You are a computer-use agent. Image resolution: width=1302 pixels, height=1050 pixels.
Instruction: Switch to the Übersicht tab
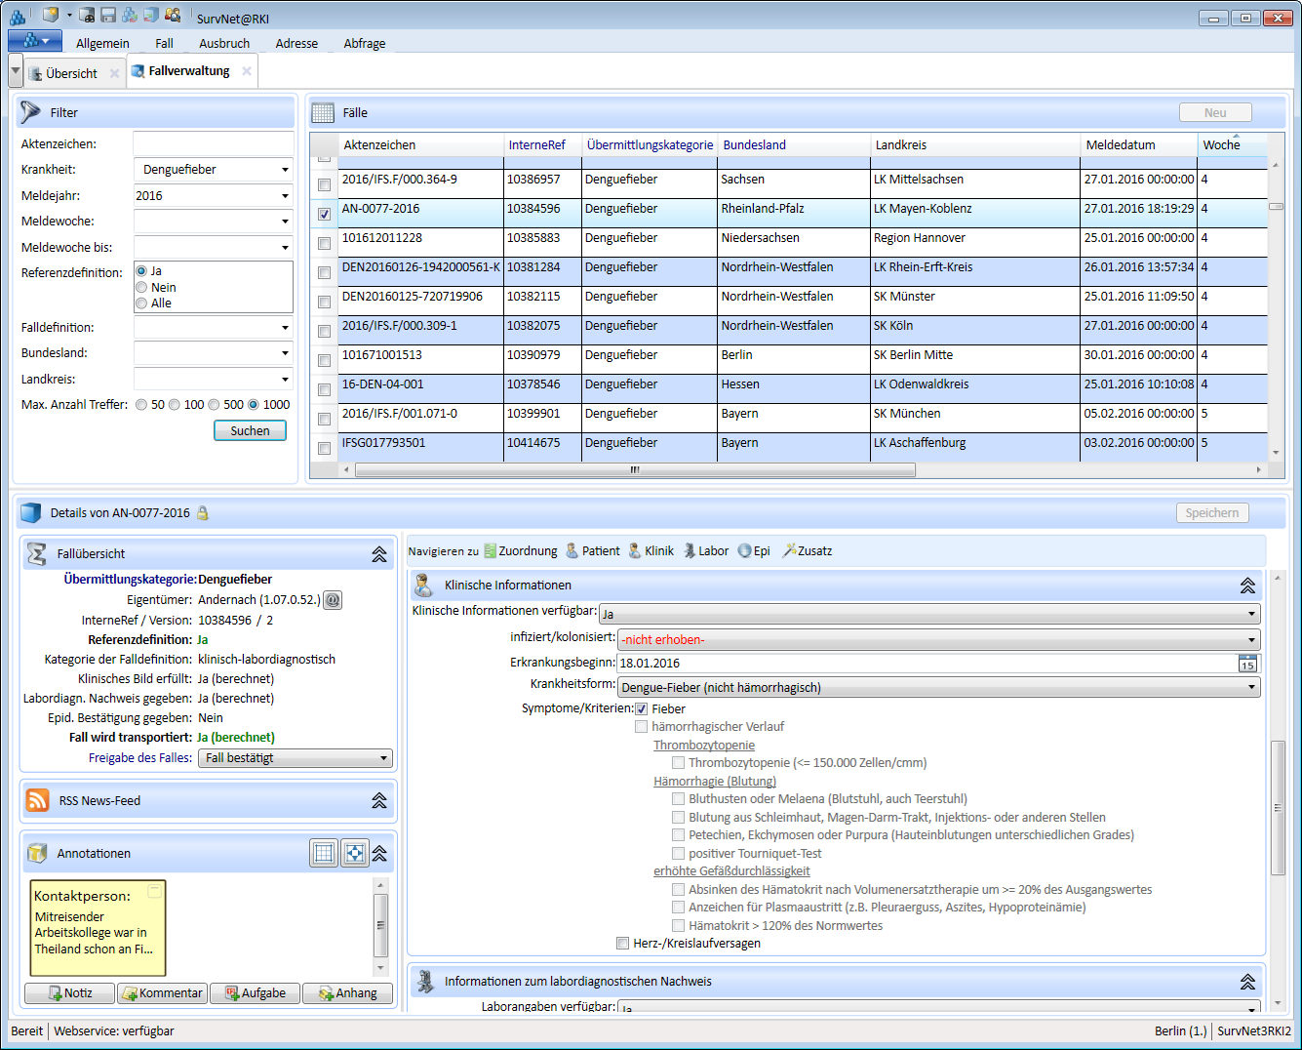[x=70, y=73]
